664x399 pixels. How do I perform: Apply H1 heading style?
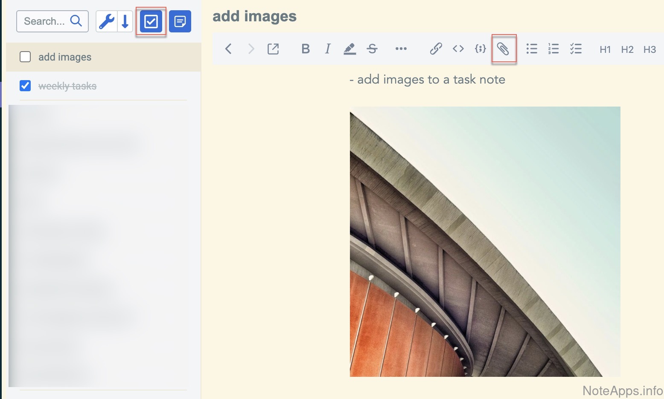(x=605, y=49)
